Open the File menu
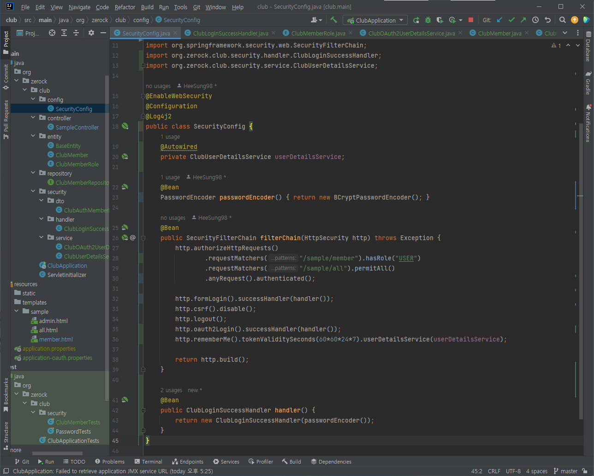 coord(25,7)
